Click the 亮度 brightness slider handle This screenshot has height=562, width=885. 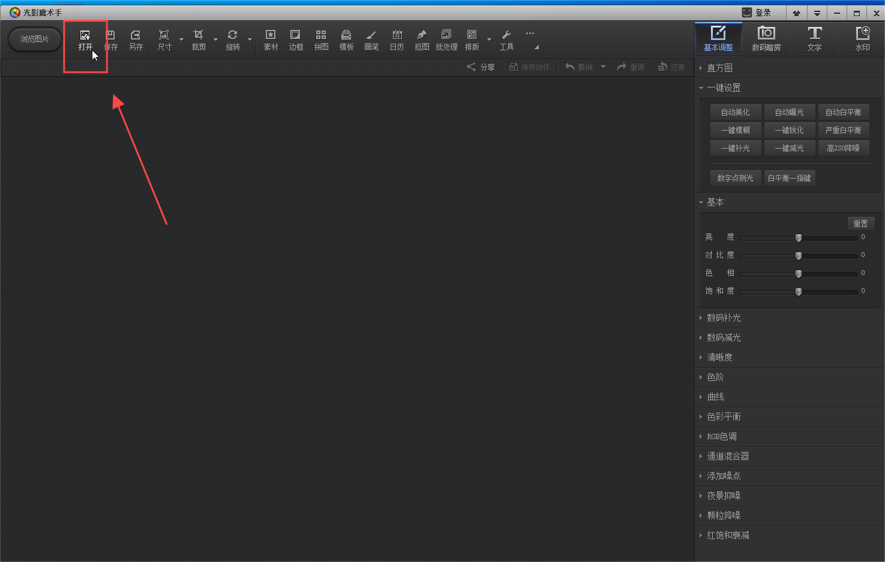tap(798, 238)
